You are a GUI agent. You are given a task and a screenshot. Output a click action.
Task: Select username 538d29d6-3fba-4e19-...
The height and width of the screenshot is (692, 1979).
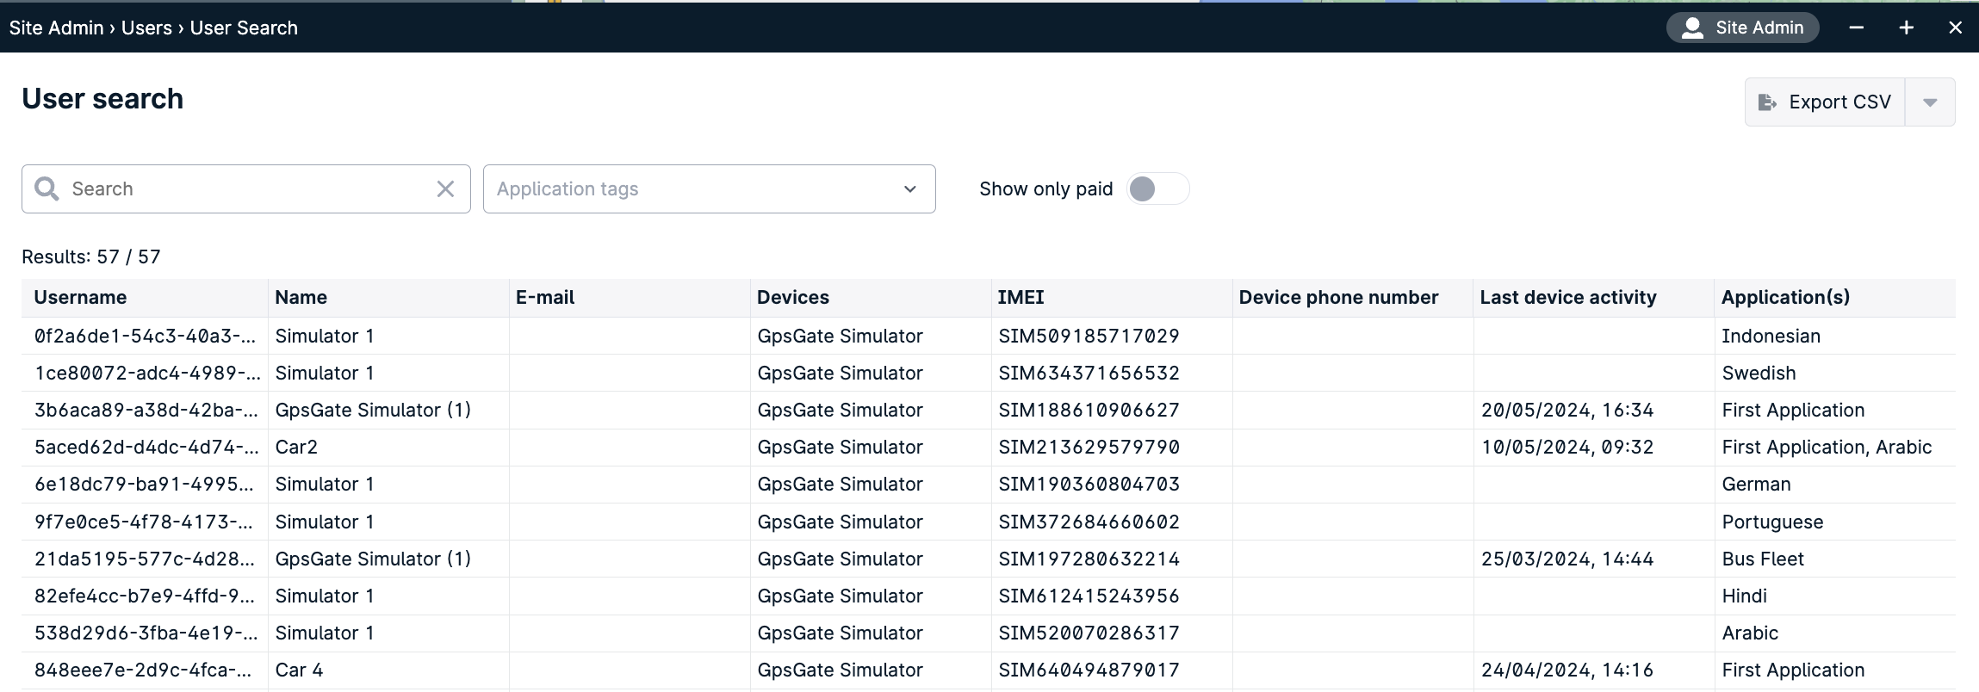point(146,633)
